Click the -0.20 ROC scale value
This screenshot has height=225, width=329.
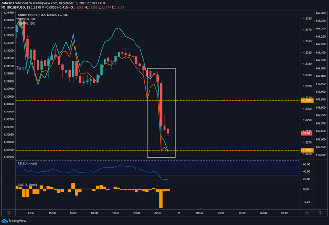pos(306,202)
